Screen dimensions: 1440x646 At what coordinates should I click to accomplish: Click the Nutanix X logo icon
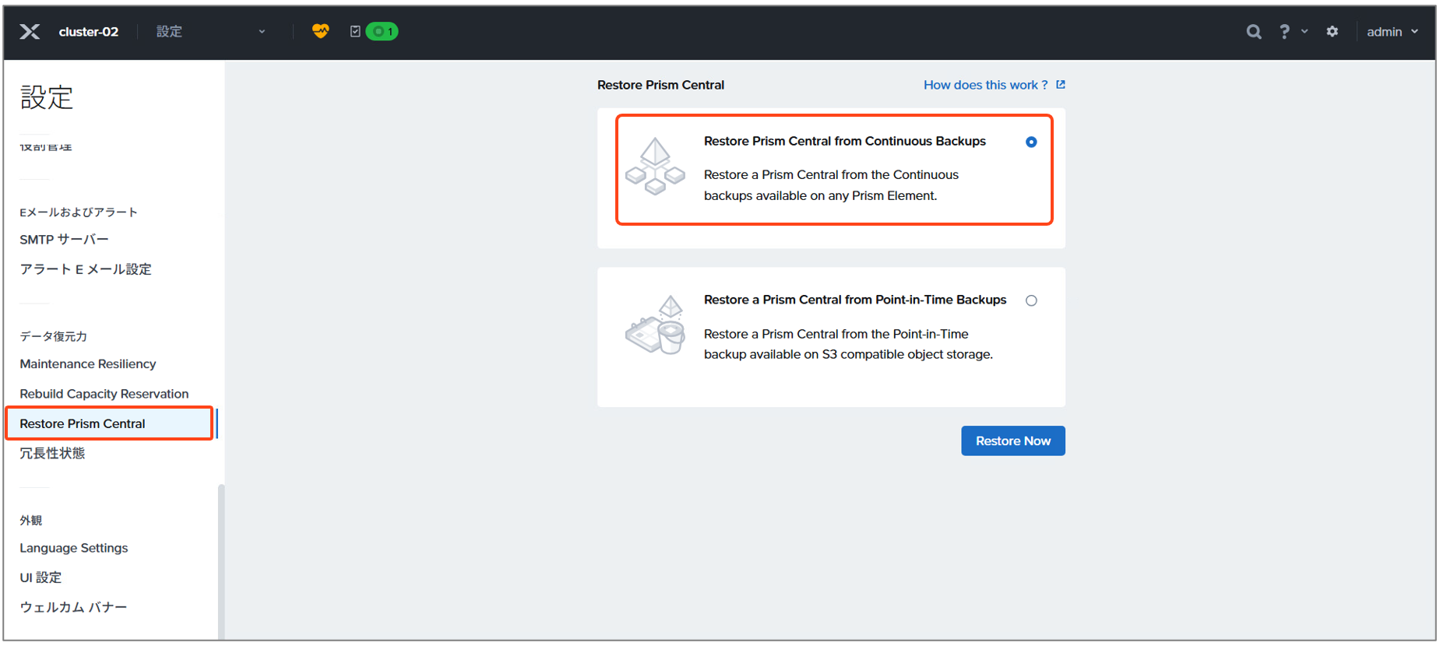30,32
